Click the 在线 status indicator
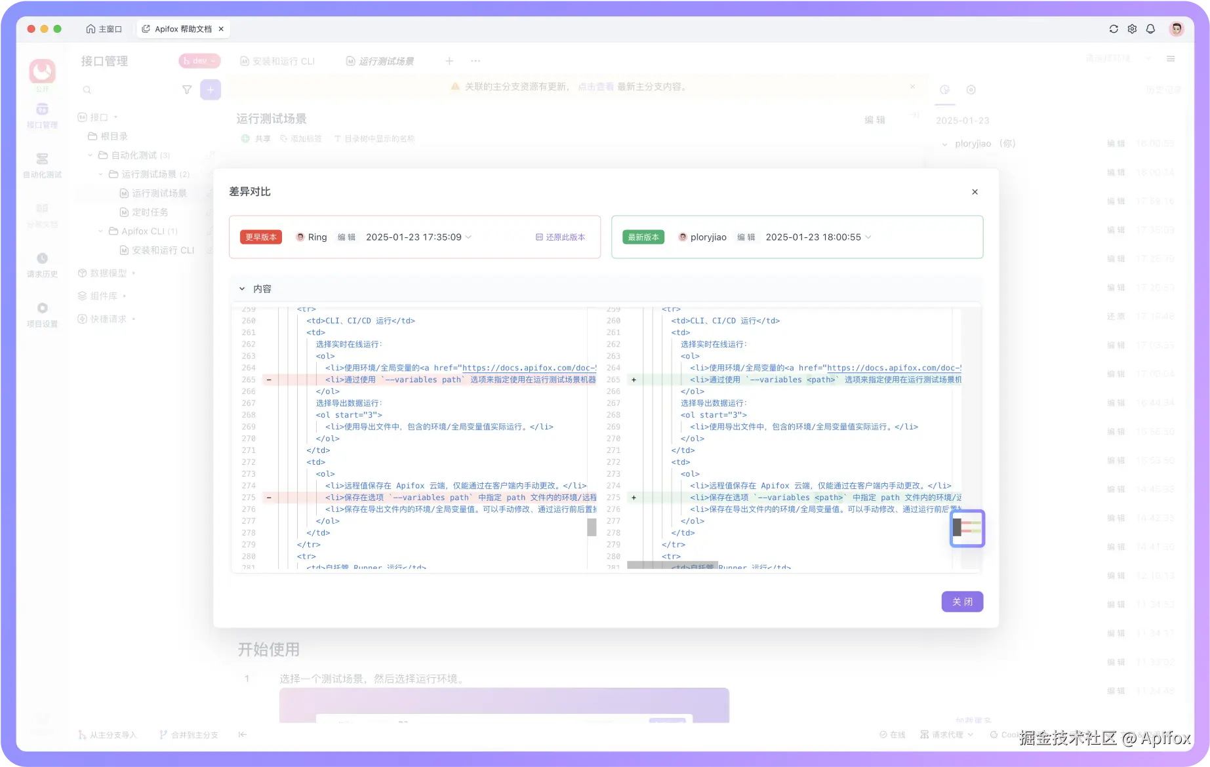The image size is (1210, 767). tap(892, 735)
